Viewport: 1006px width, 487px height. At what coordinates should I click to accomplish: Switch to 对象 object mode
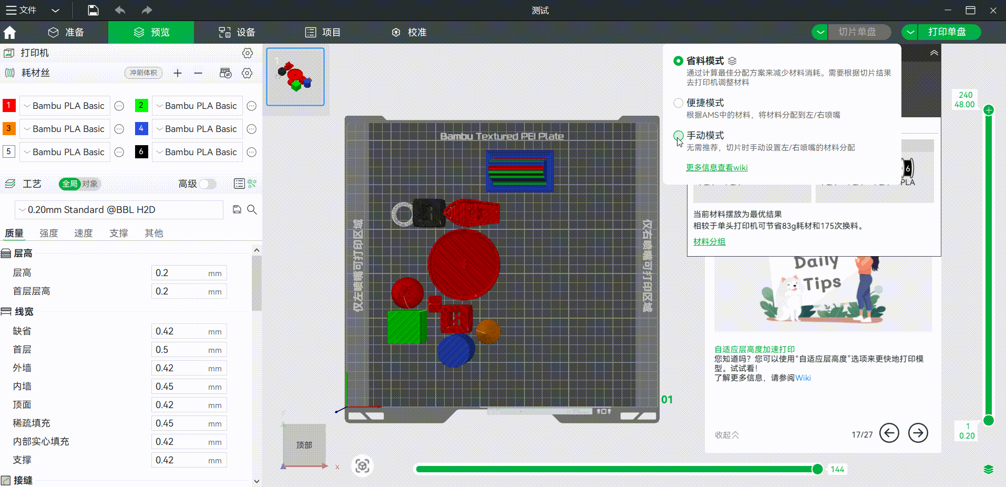tap(90, 184)
